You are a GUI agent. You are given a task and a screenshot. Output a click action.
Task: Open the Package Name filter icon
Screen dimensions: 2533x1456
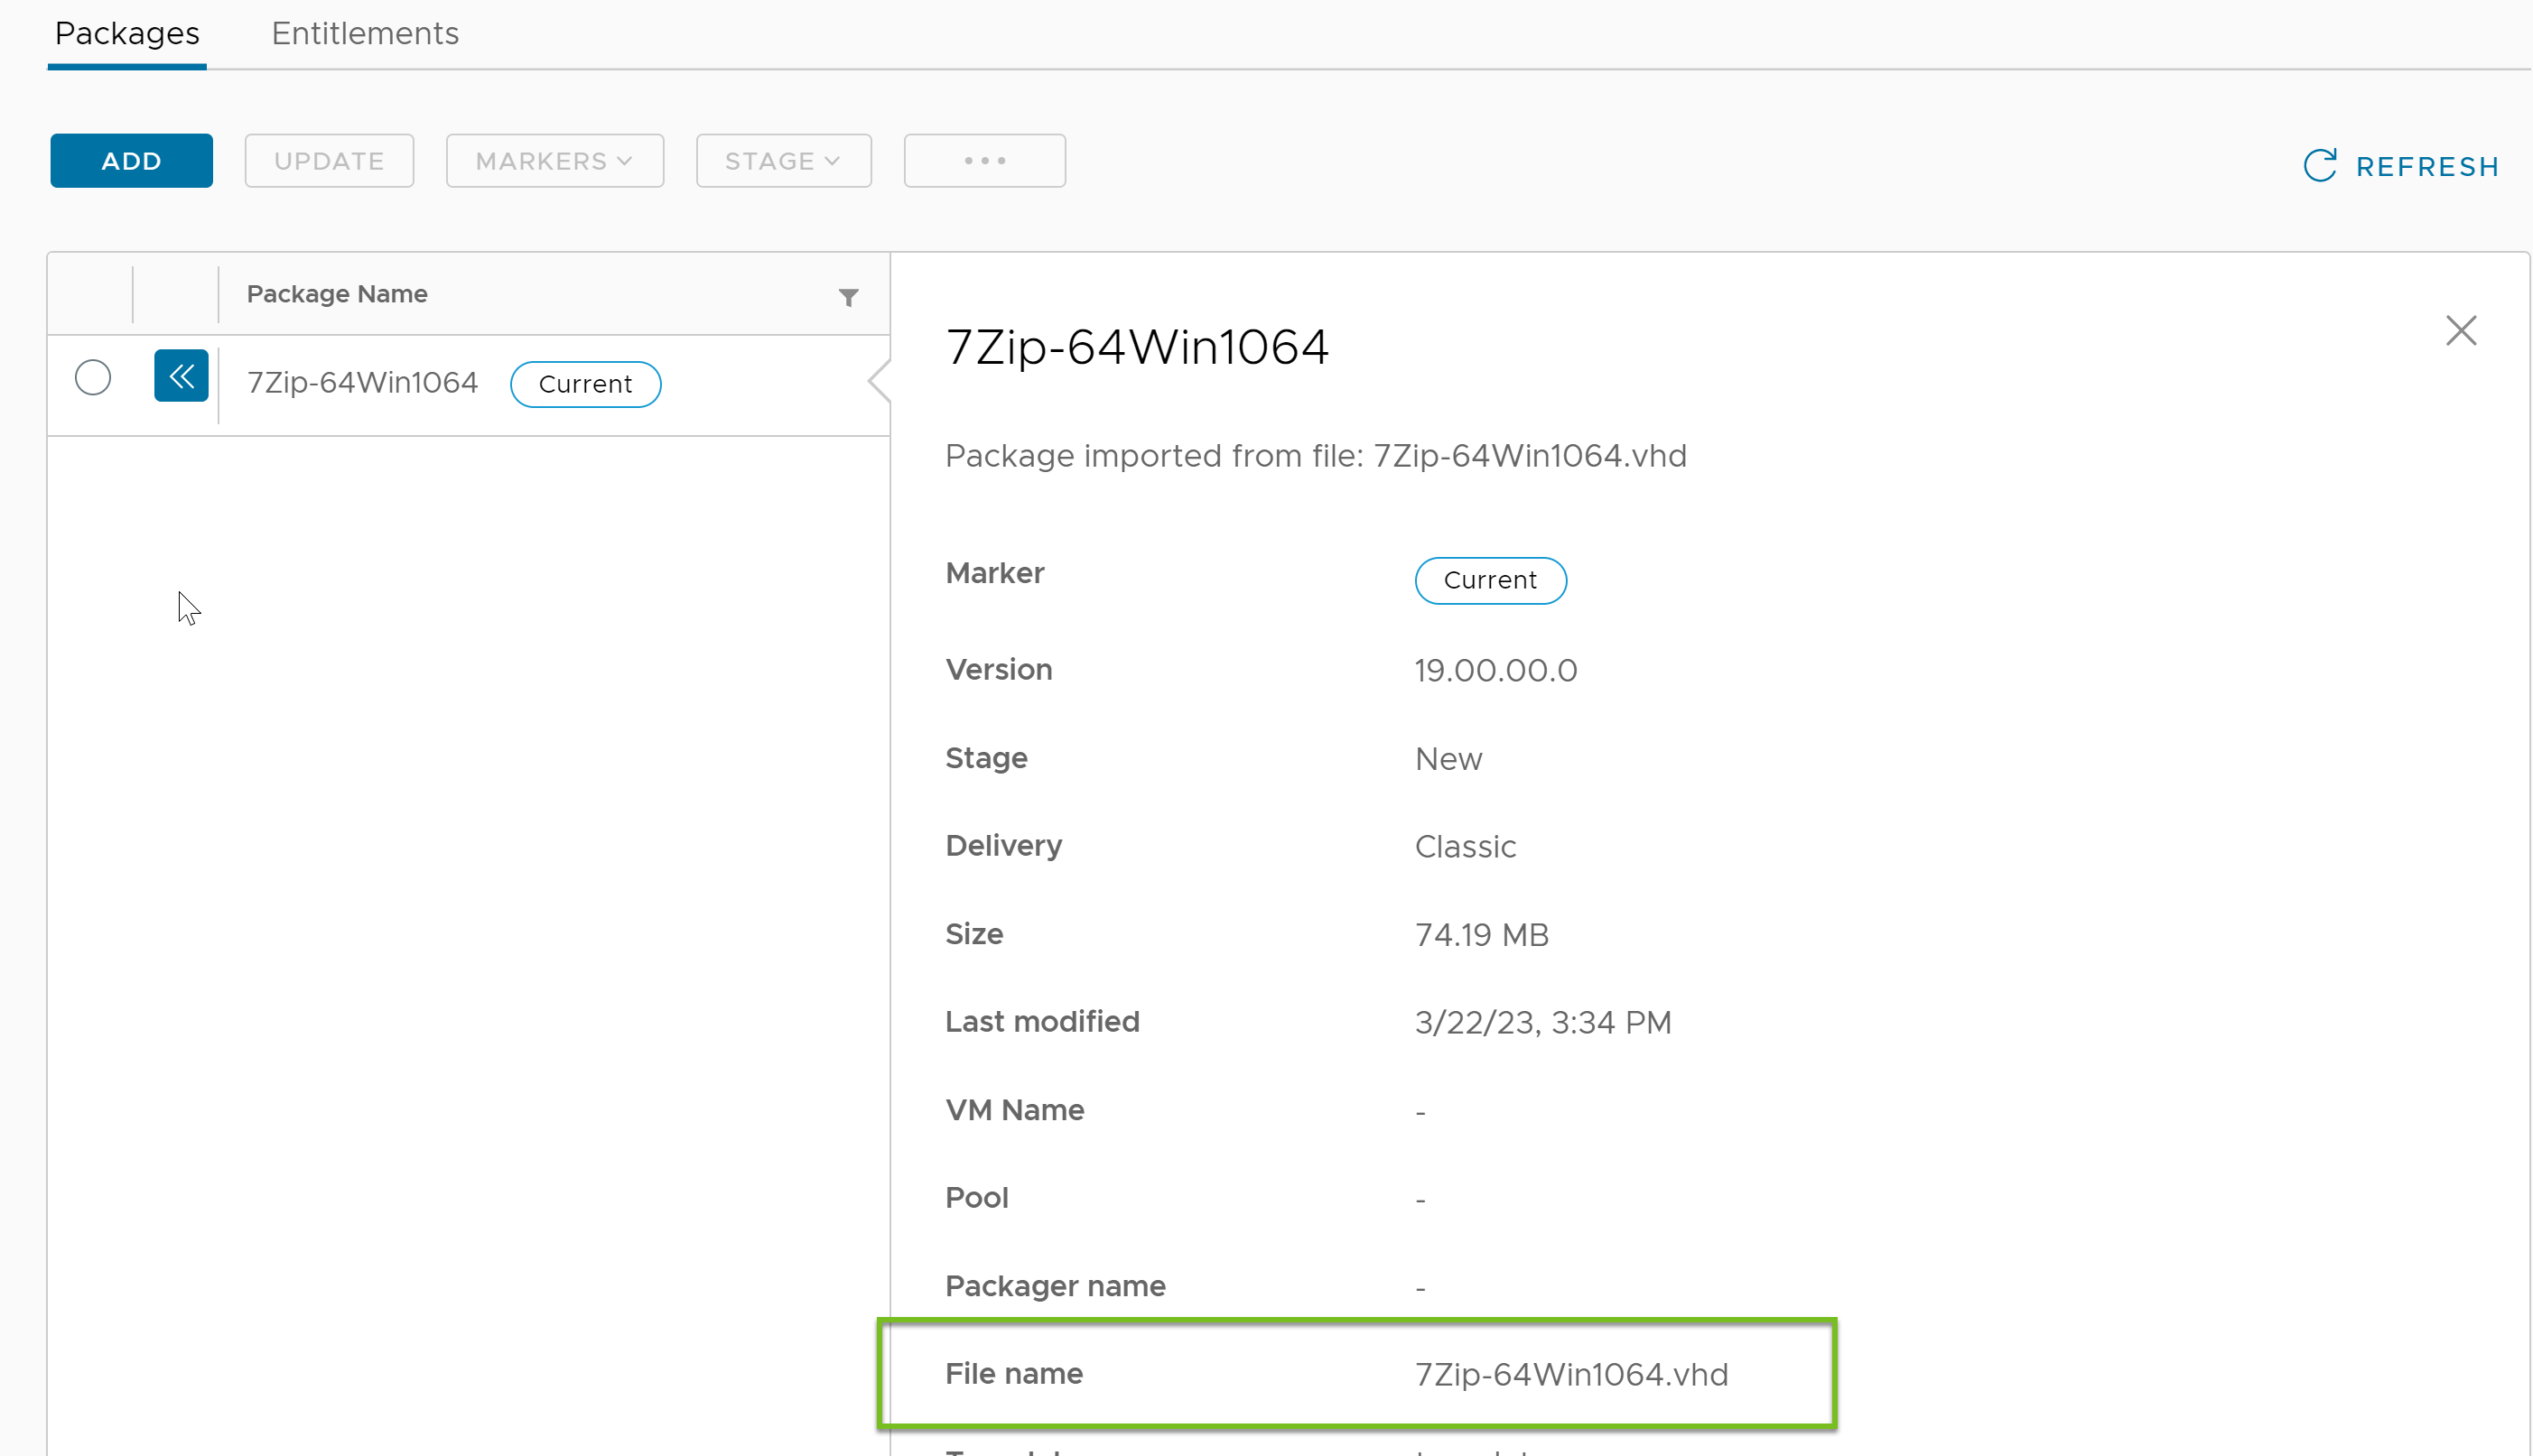click(x=848, y=297)
